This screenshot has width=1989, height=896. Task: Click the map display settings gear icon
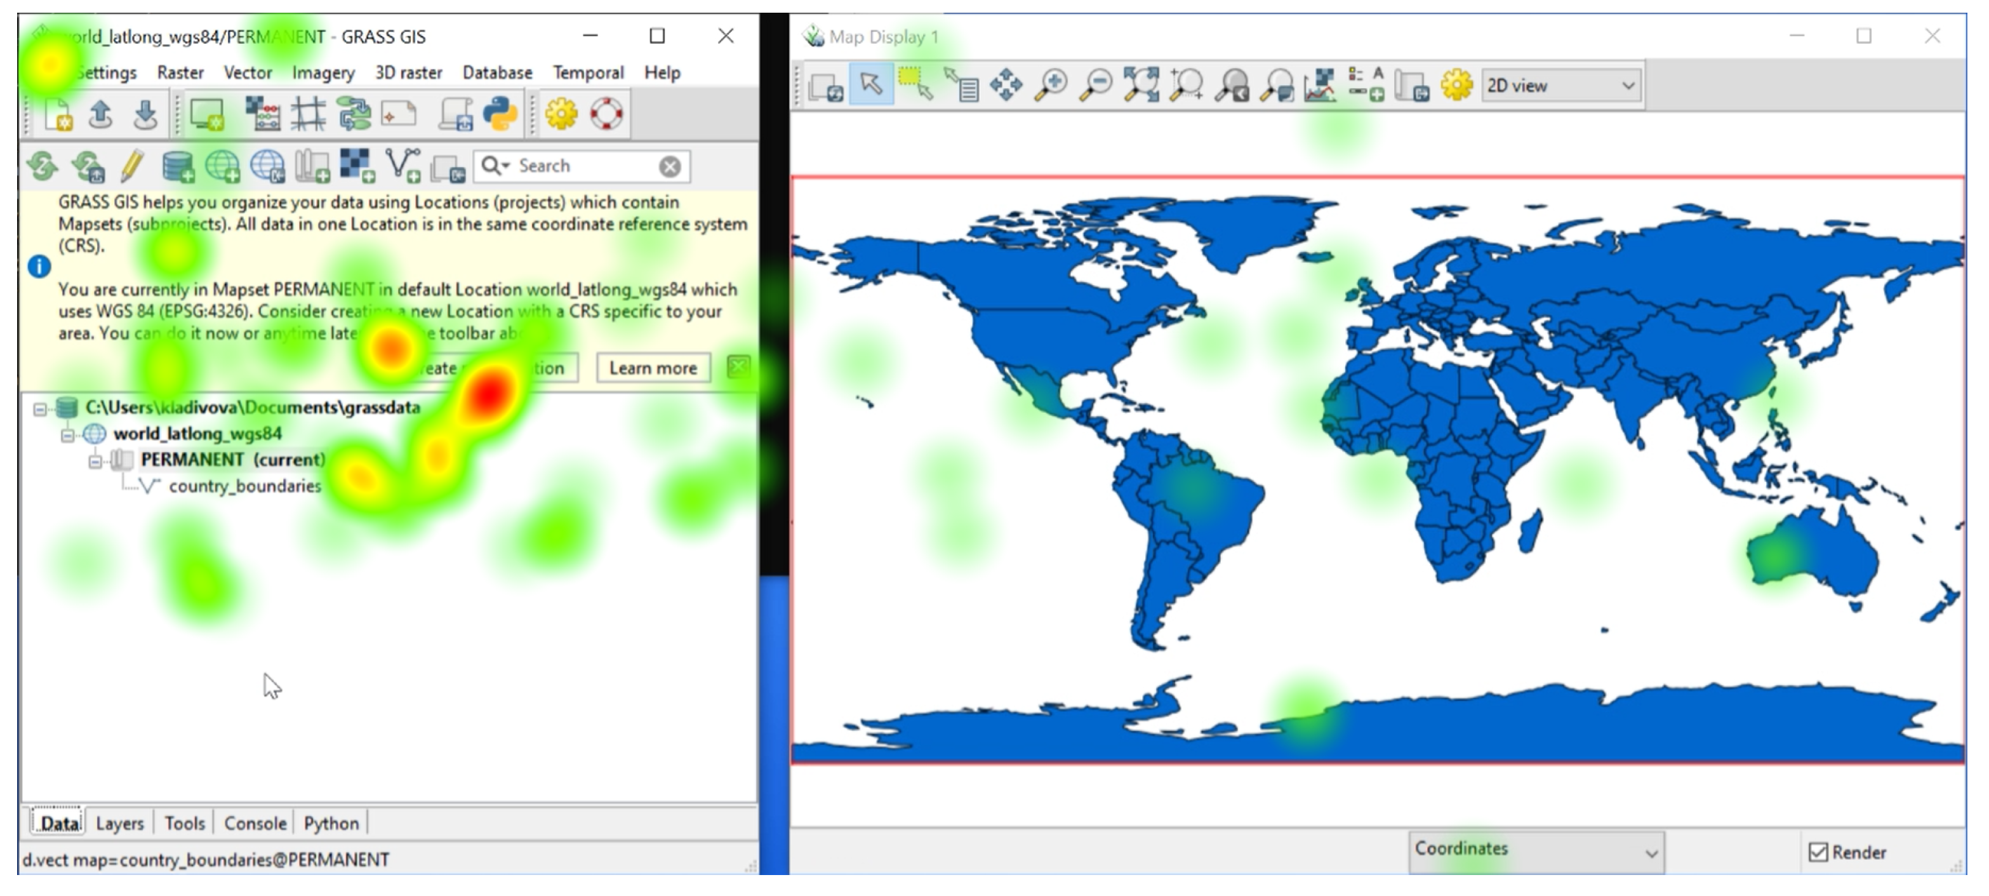tap(1456, 85)
